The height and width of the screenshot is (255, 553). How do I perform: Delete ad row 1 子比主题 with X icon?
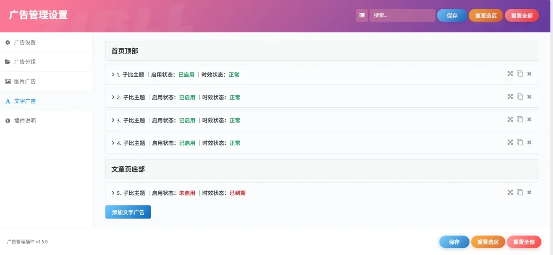529,74
